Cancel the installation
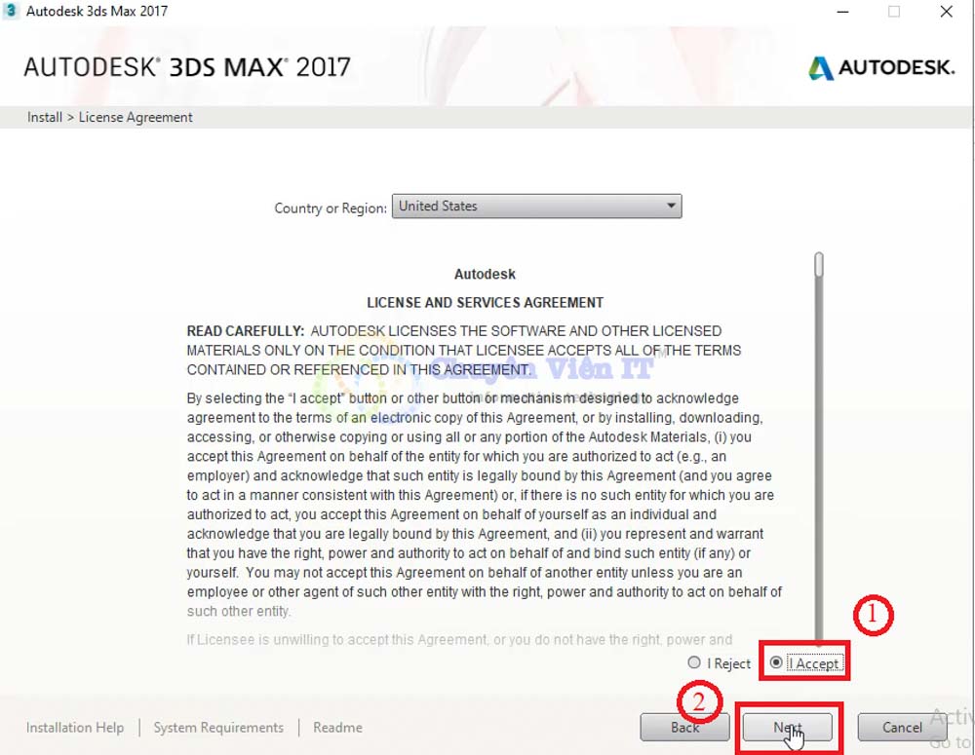The width and height of the screenshot is (975, 755). [902, 727]
